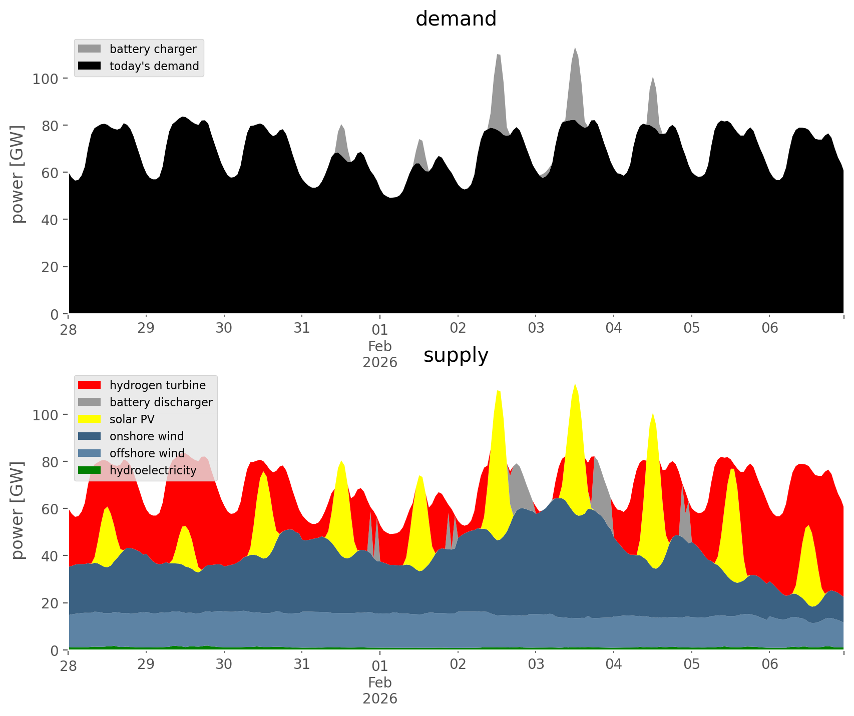Select the red hydrogen turbine legend swatch
This screenshot has height=716, width=854.
(x=90, y=385)
